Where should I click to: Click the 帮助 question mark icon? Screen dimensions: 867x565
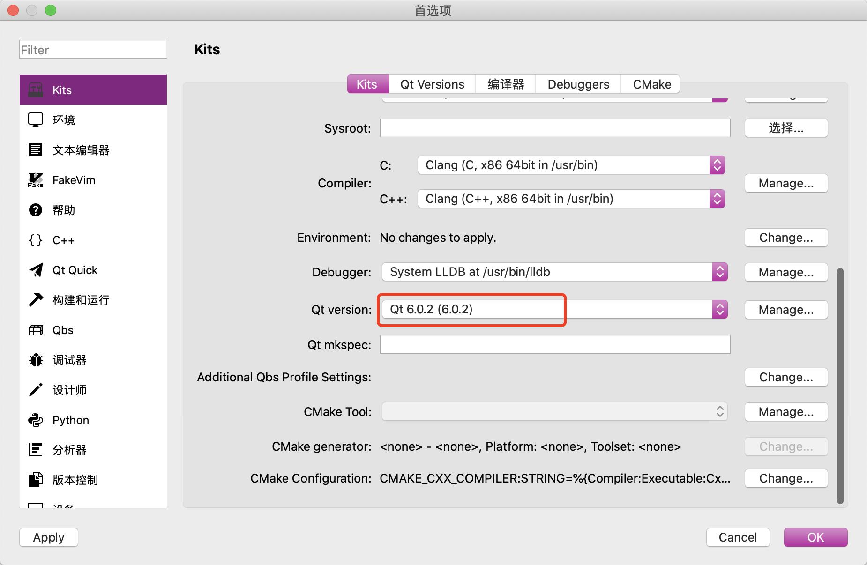[x=36, y=210]
